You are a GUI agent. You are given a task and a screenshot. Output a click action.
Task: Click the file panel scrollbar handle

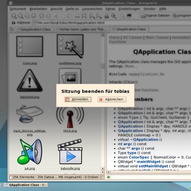[103, 66]
